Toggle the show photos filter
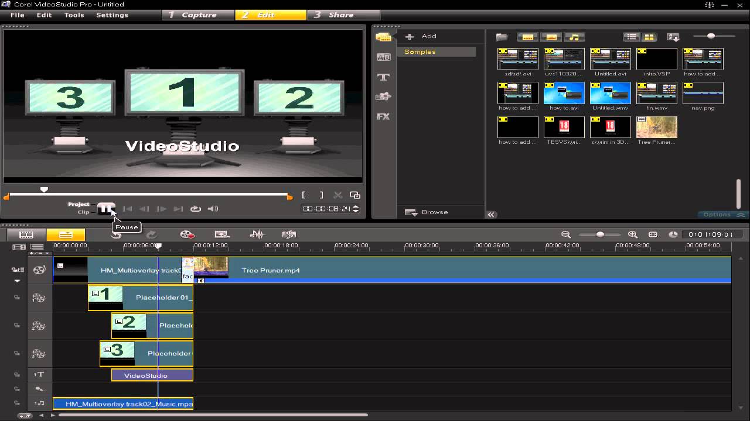The width and height of the screenshot is (750, 421). coord(551,37)
